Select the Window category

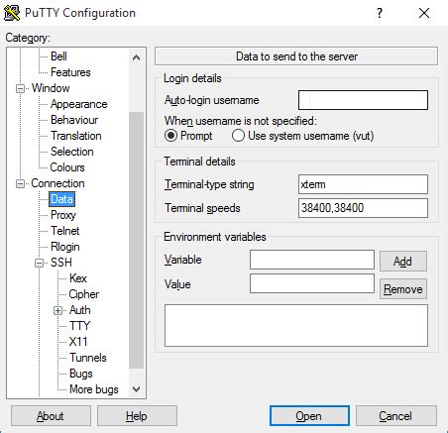pos(51,88)
